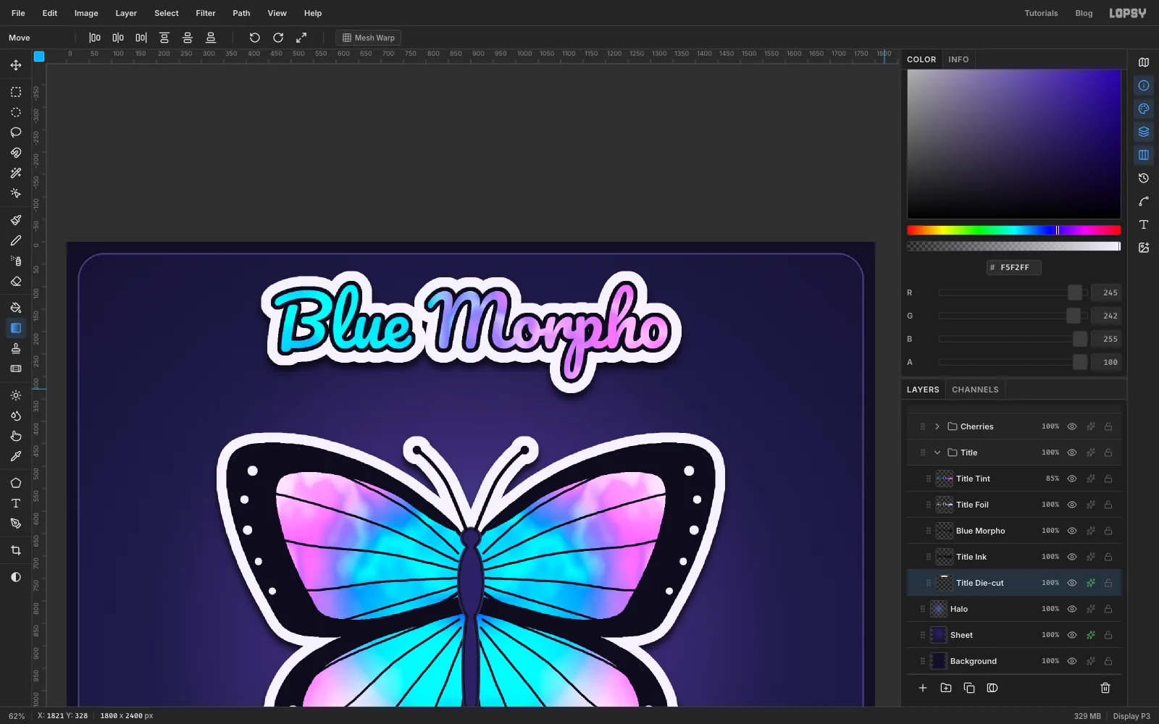Image resolution: width=1159 pixels, height=724 pixels.
Task: Hide the Title Tint layer
Action: point(1072,479)
